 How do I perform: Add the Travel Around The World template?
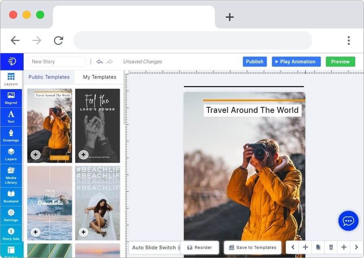click(36, 154)
